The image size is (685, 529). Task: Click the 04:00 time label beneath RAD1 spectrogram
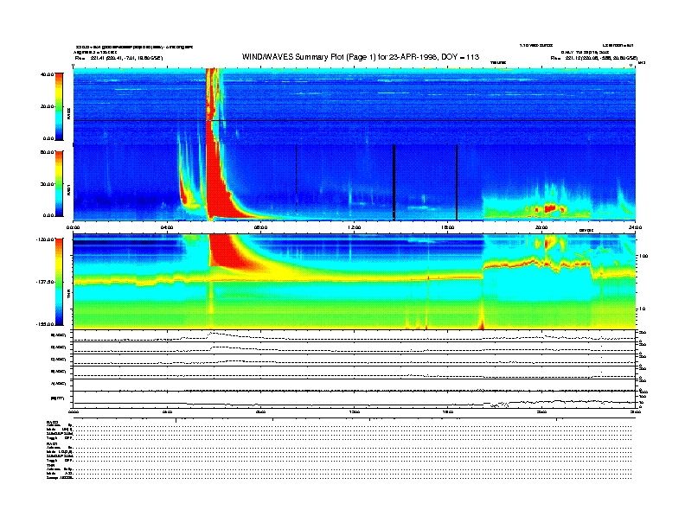[x=167, y=227]
